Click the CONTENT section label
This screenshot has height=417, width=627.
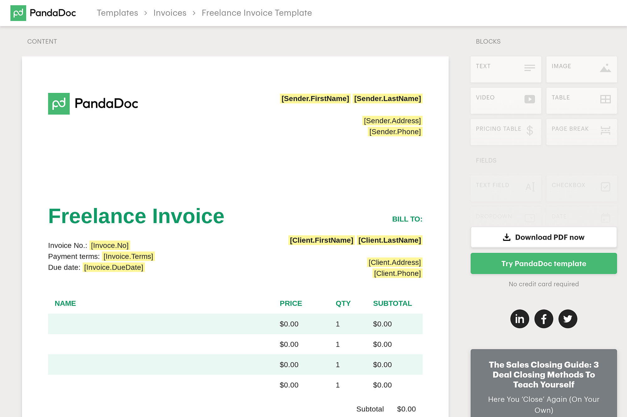pos(42,42)
